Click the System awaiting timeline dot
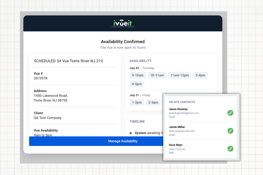 click(x=131, y=133)
